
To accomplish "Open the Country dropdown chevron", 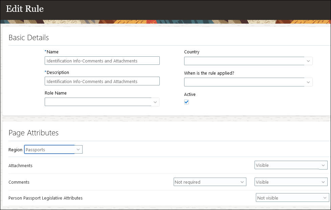I will [x=308, y=61].
